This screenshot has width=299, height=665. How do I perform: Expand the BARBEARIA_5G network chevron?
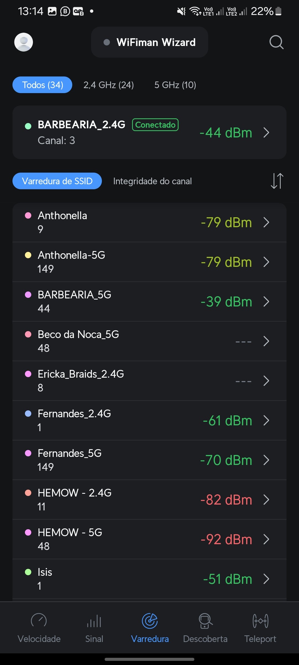[x=266, y=301]
